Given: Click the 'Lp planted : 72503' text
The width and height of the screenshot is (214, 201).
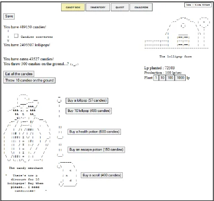Looking at the screenshot, I should coord(159,68).
